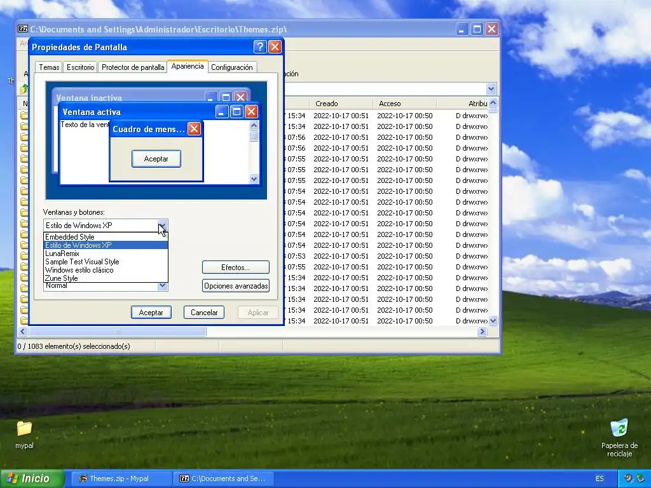This screenshot has width=651, height=488.
Task: Switch to Protector de pantalla tab
Action: tap(133, 67)
